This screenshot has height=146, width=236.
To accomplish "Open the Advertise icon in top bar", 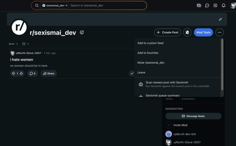I will (x=199, y=6).
